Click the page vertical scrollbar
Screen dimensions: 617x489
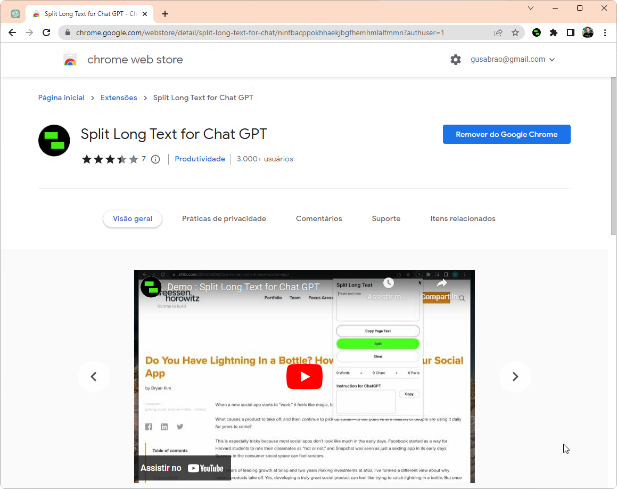pyautogui.click(x=613, y=156)
